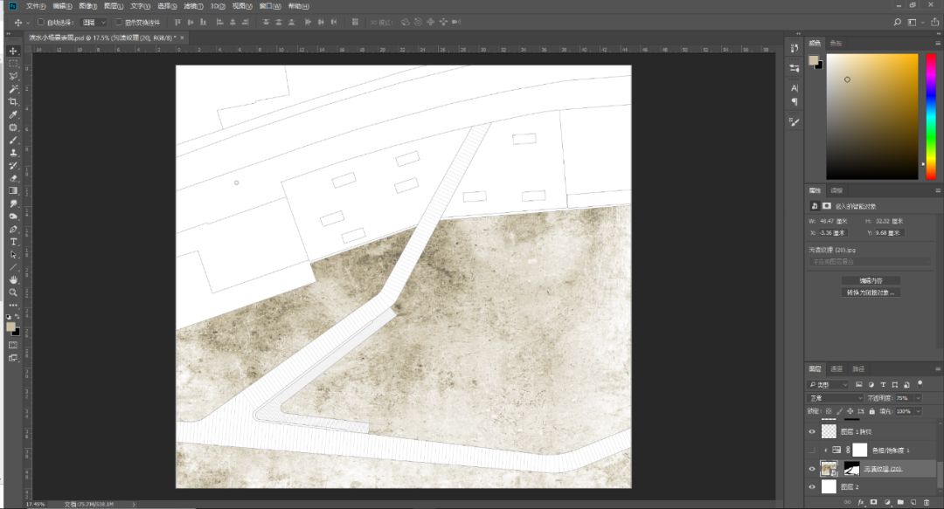Open the Layers panel flyout menu
The width and height of the screenshot is (944, 509).
click(x=937, y=368)
